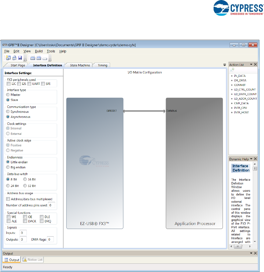Select INTR_HOST in Action List

[x=241, y=113]
